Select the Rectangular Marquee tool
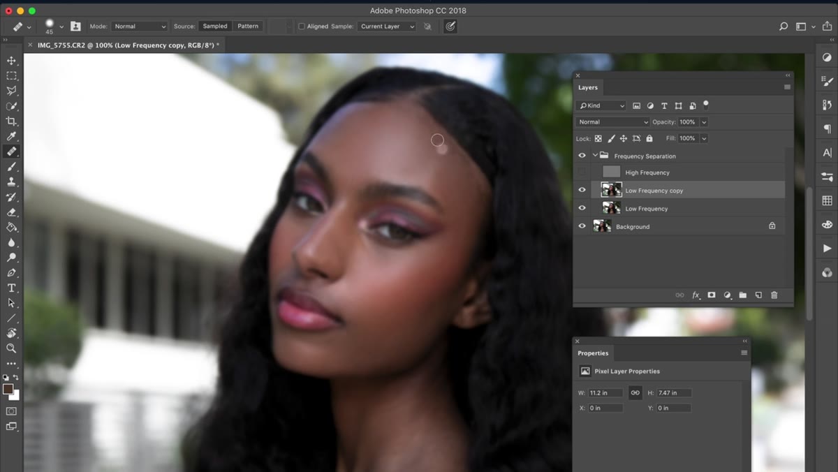Screen dimensions: 838x472 coord(11,75)
